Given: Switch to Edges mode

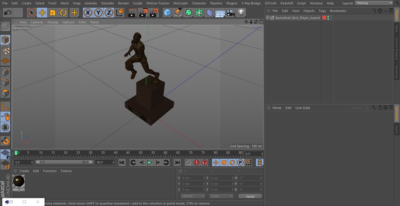Looking at the screenshot, I should tap(5, 82).
